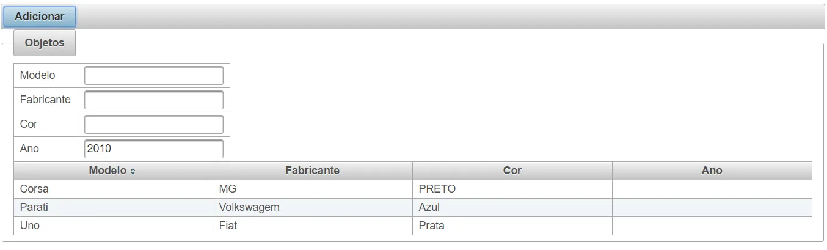Focus the Modelo text input
The width and height of the screenshot is (827, 250).
(x=154, y=76)
